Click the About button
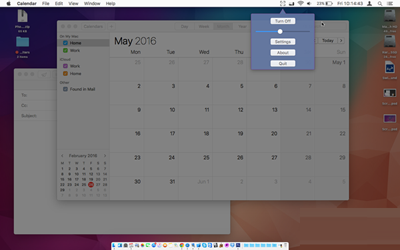The image size is (400, 250). 283,53
